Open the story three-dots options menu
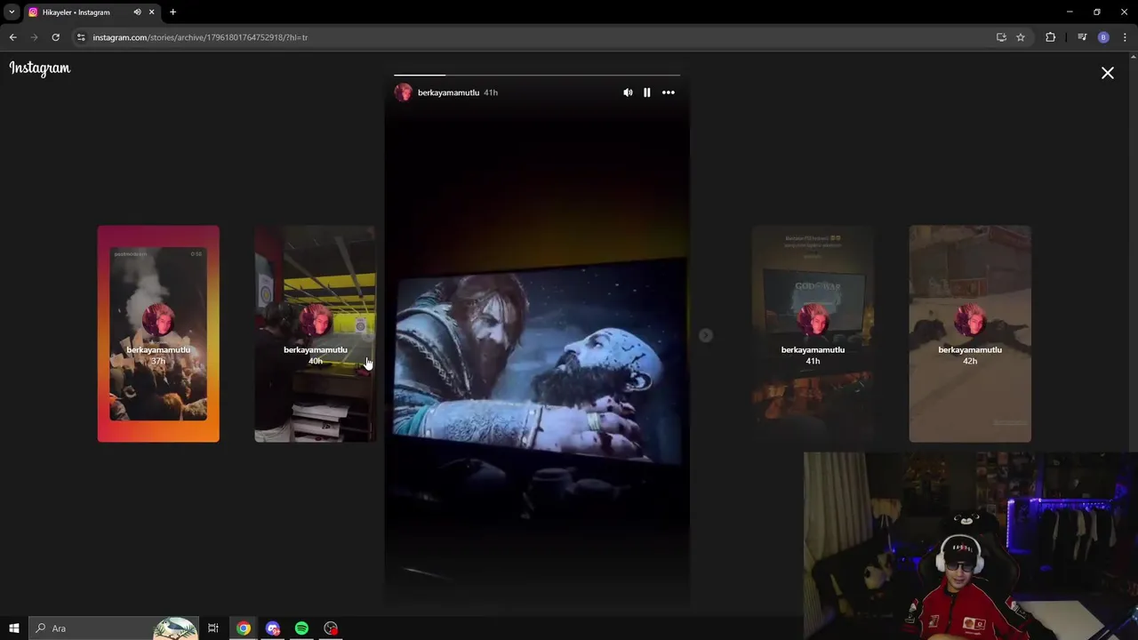Viewport: 1138px width, 640px height. click(669, 92)
